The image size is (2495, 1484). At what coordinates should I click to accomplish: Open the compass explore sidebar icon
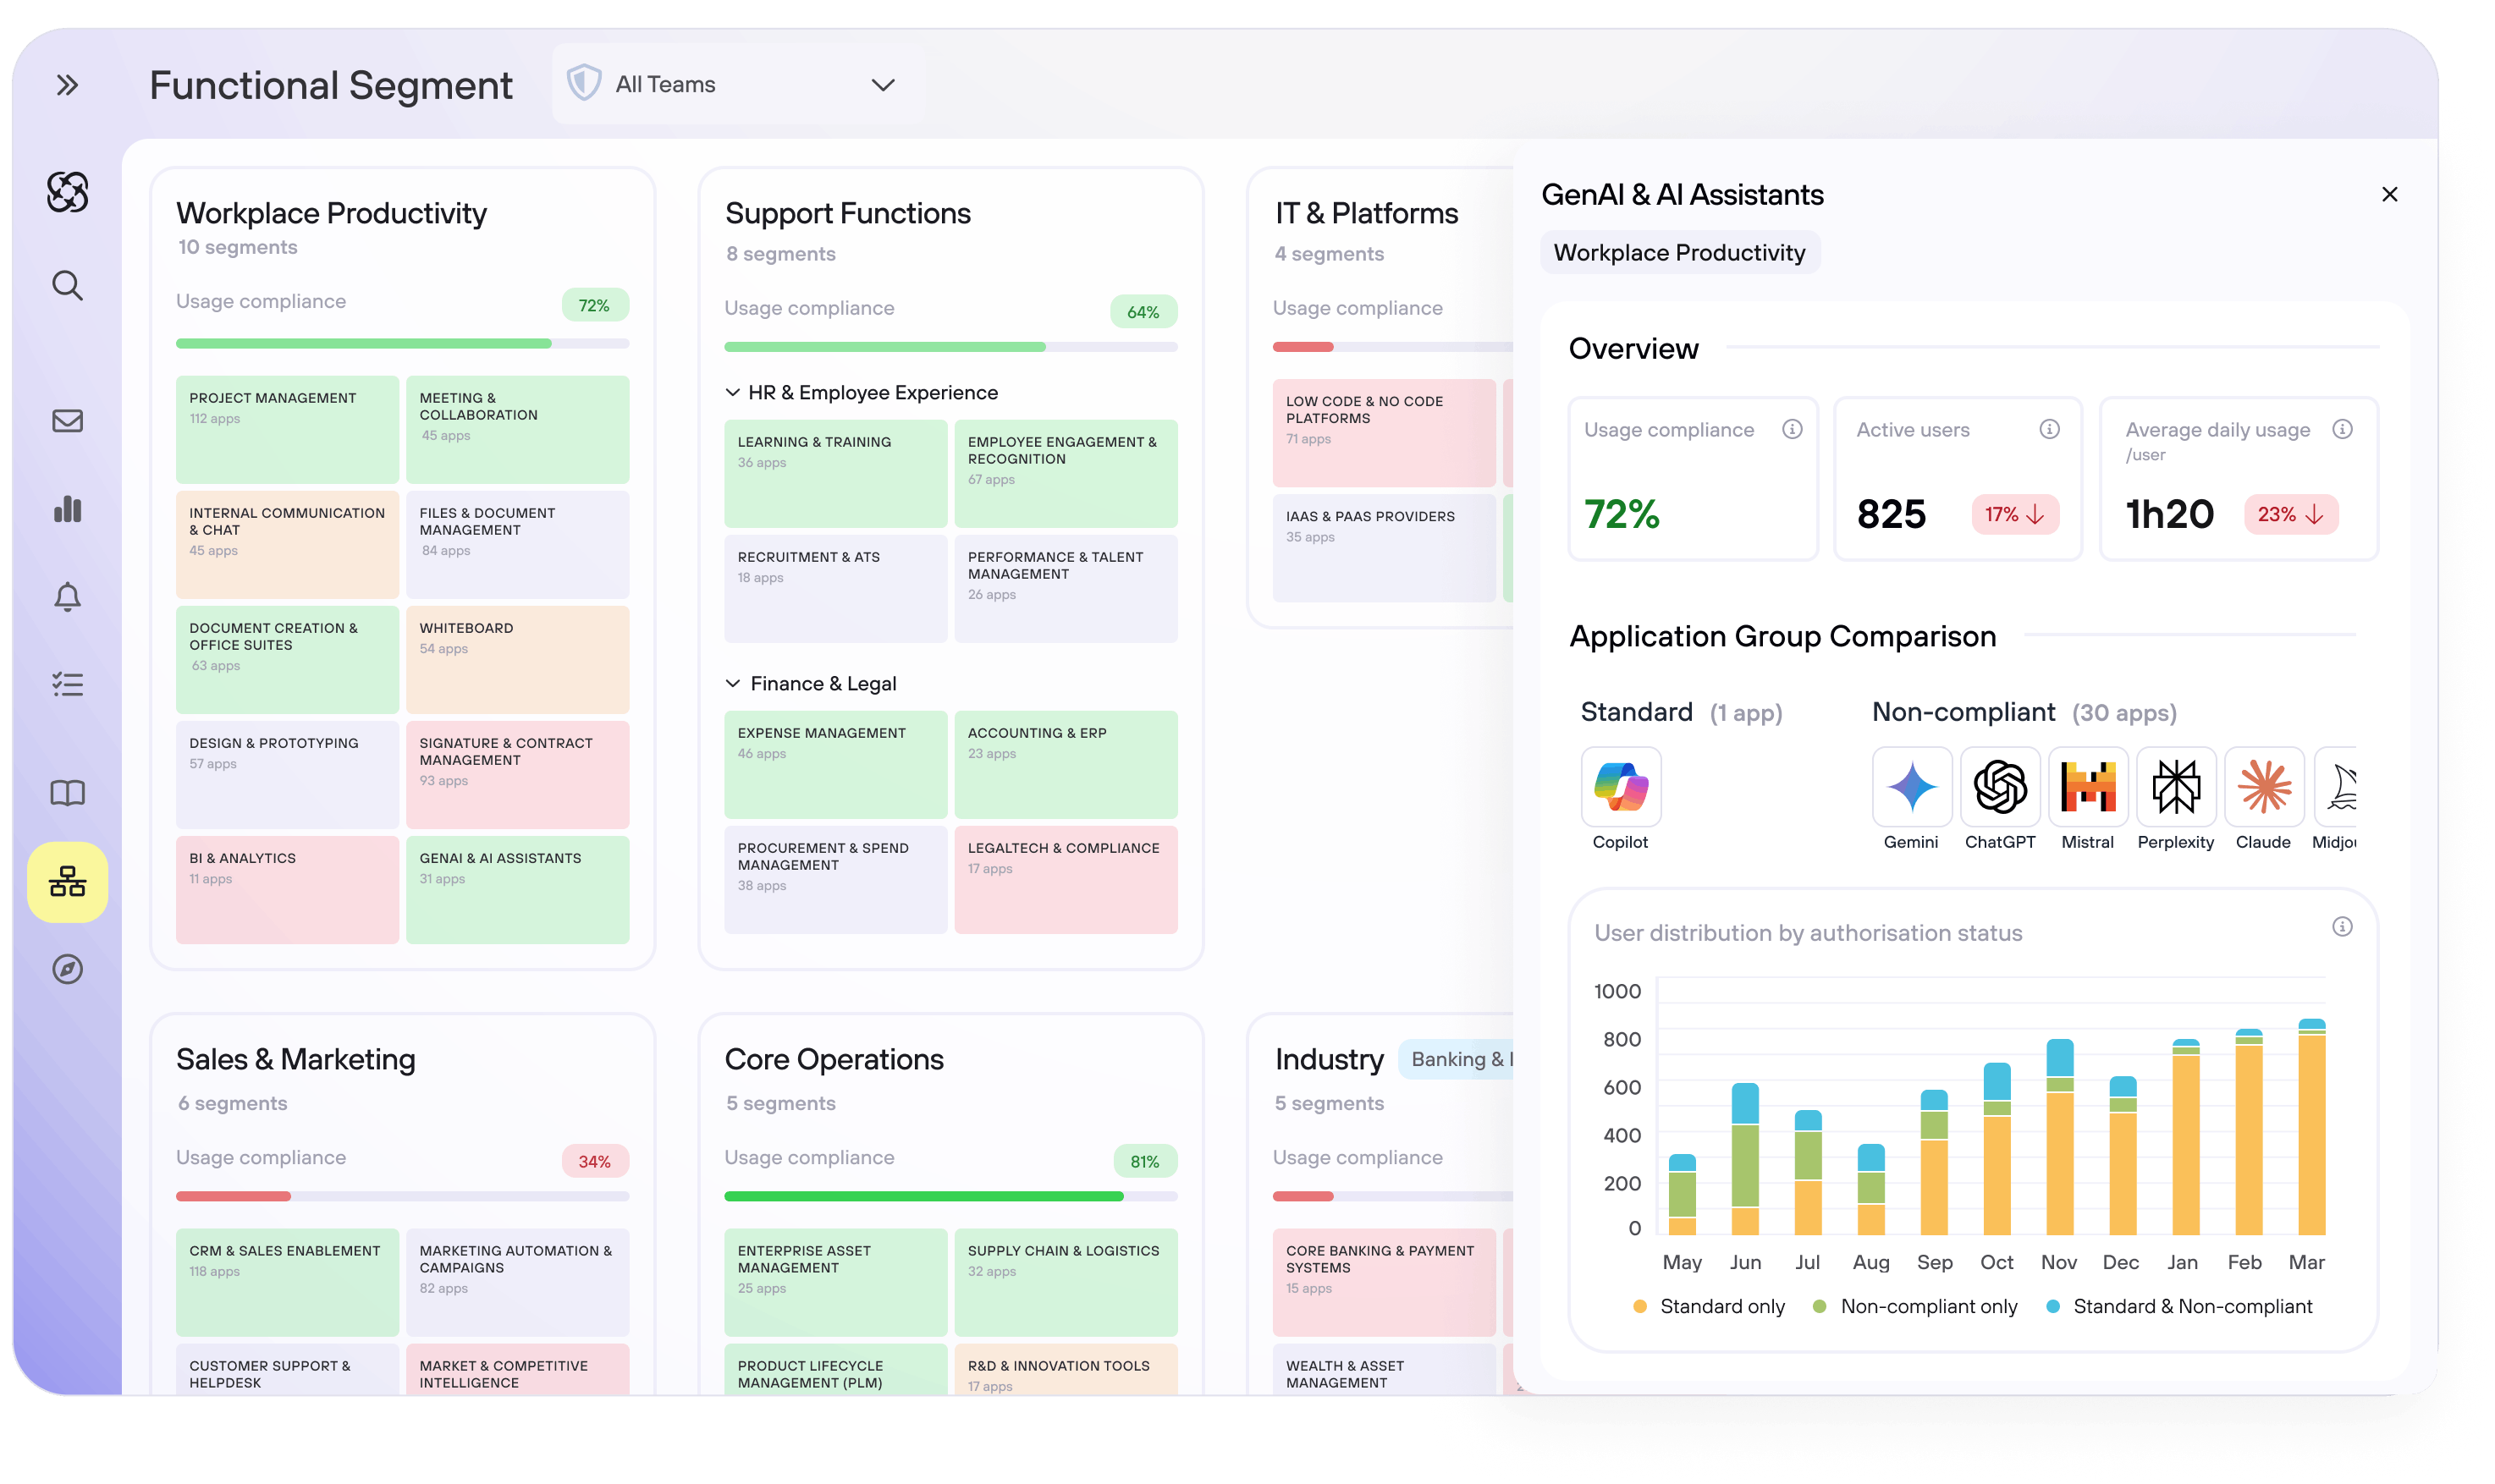pos(67,969)
